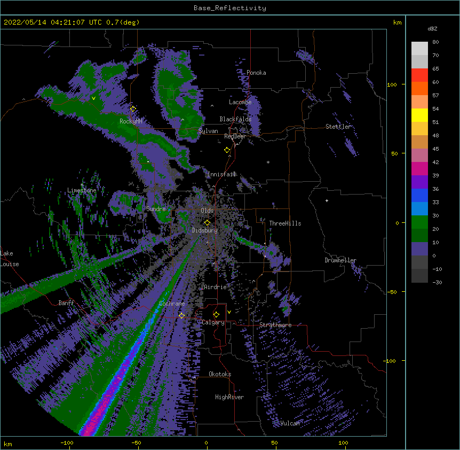Click the Strathmore city label
The height and width of the screenshot is (450, 460).
pos(275,325)
